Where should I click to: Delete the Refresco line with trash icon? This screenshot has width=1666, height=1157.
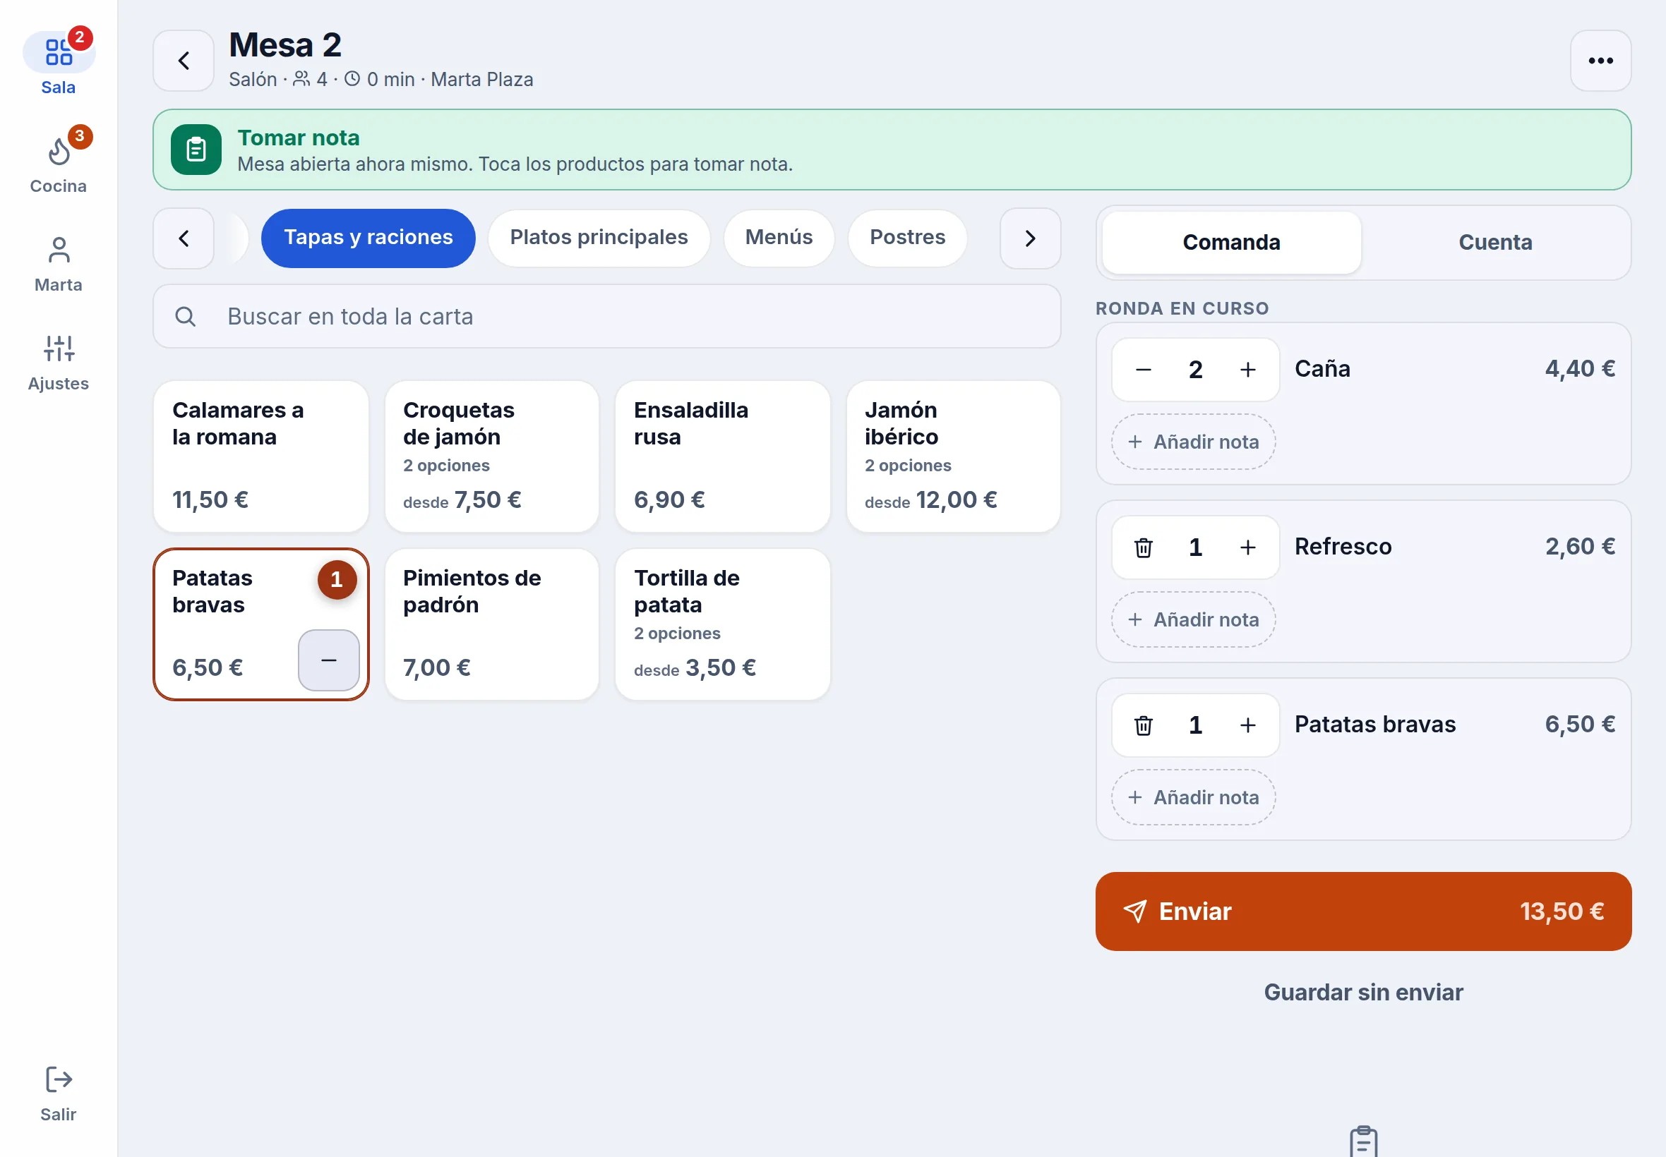point(1143,547)
